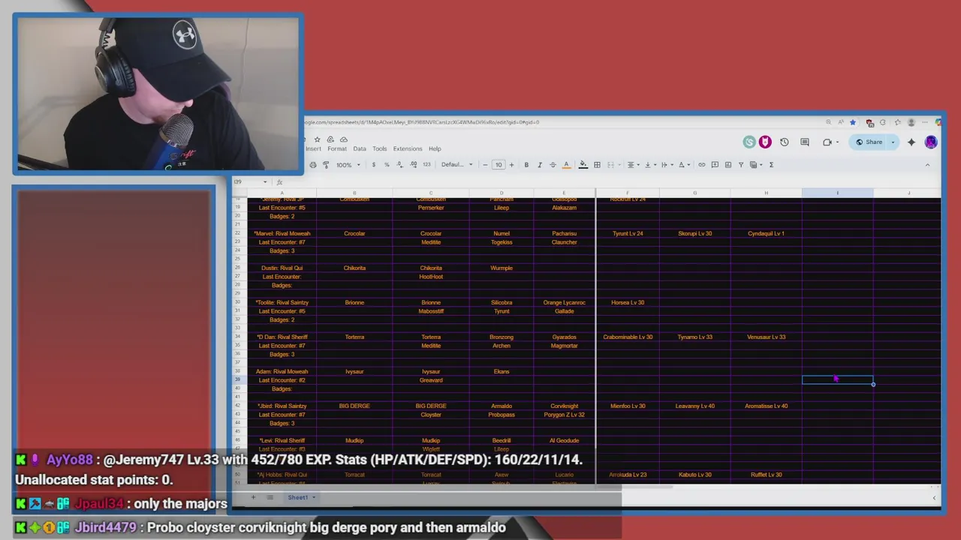This screenshot has height=540, width=961.
Task: Open the more number formats 123 menu
Action: [x=426, y=165]
